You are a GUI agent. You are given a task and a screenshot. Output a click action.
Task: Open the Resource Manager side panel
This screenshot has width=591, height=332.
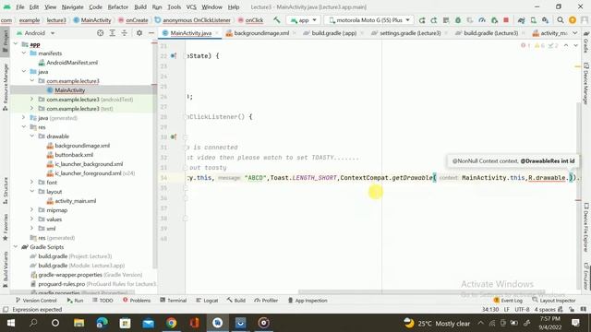[5, 88]
